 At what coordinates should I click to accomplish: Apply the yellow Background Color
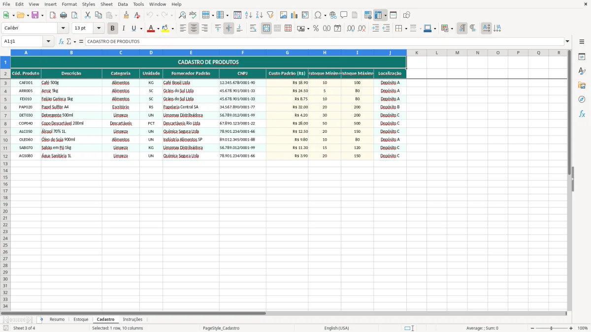165,29
